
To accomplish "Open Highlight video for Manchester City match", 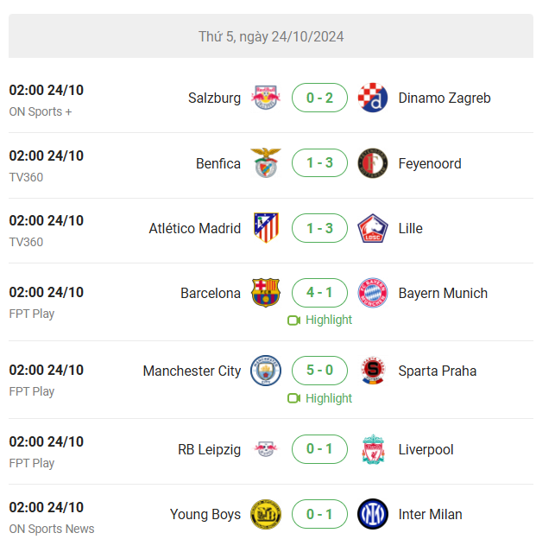I will (x=319, y=398).
